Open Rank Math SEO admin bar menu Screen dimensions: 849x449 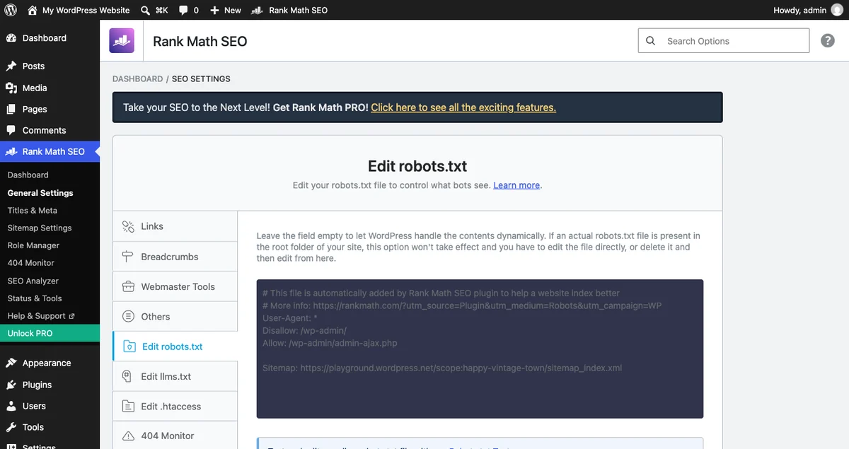pyautogui.click(x=289, y=10)
